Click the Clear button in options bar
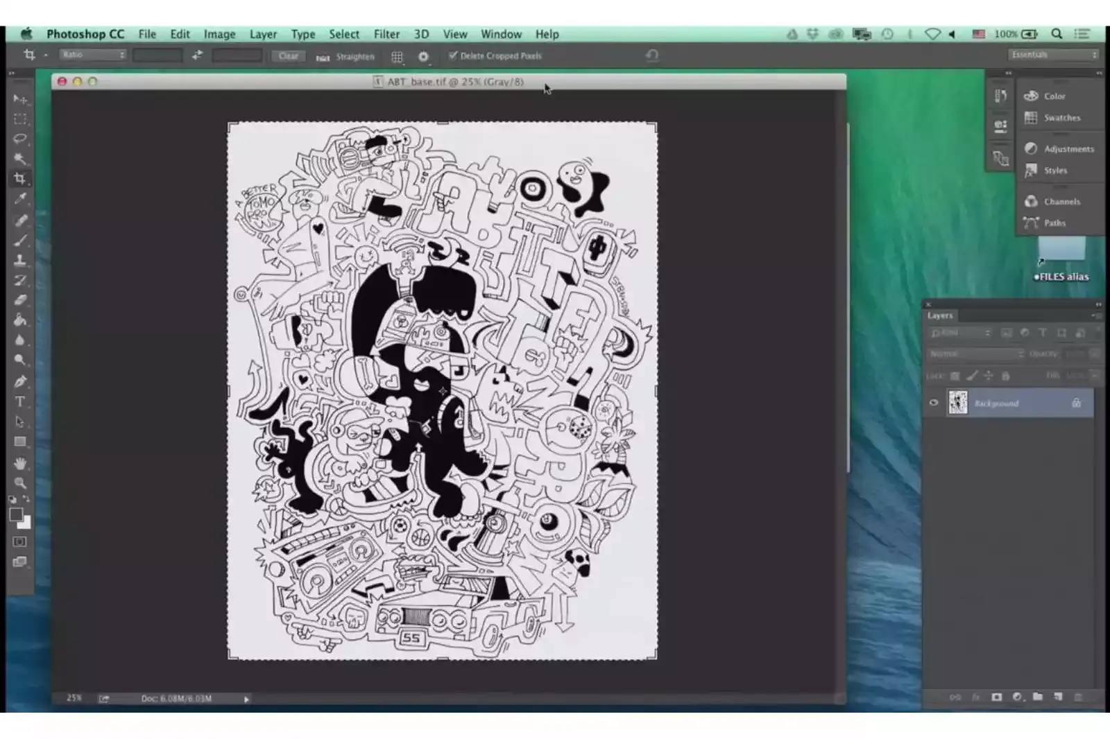 289,55
